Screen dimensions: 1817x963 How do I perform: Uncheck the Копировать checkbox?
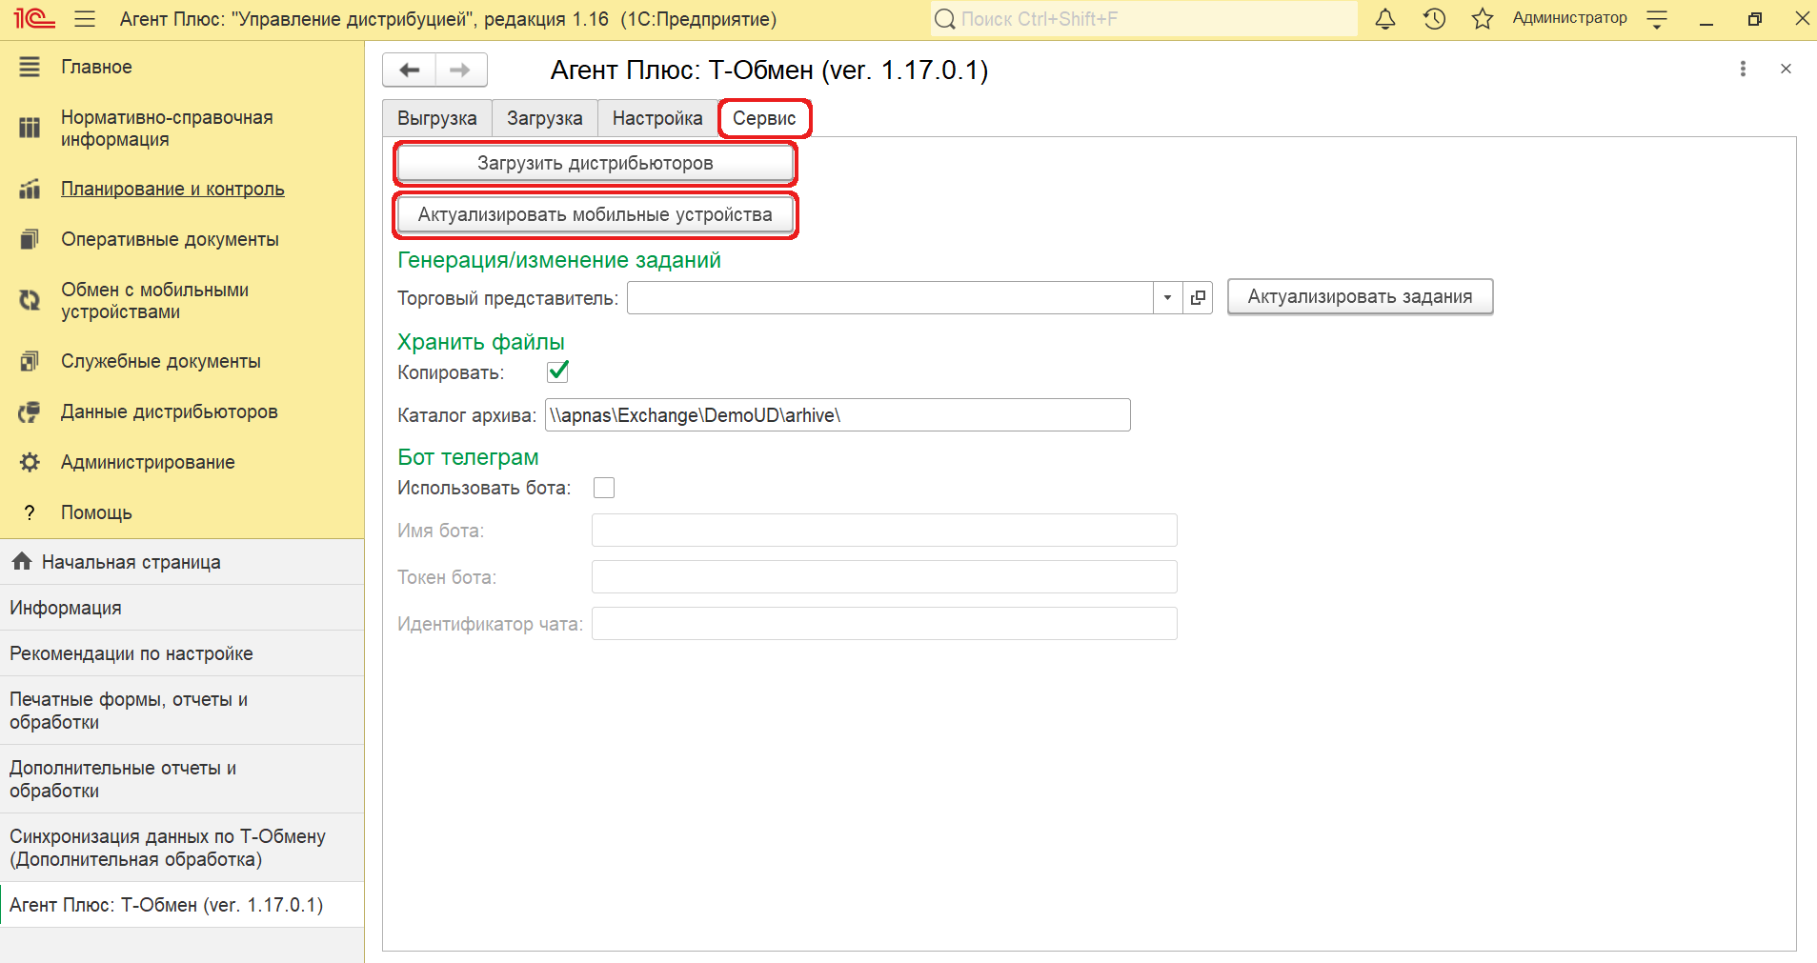[x=557, y=371]
